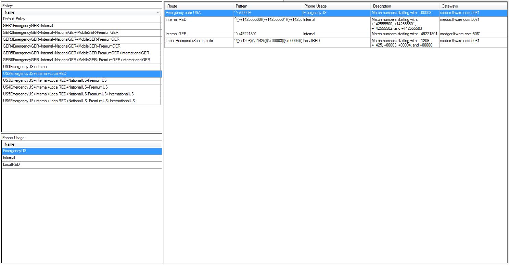Viewport: 510px width, 265px height.
Task: Select policy US5 ending in -PremiumUS+InternationalUS
Action: click(81, 94)
